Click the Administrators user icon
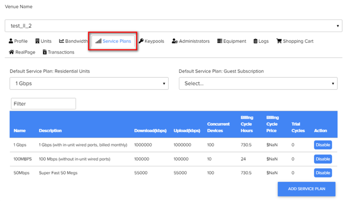The image size is (348, 201). pos(175,41)
